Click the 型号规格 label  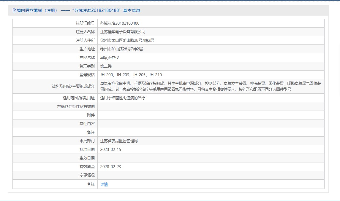(87, 75)
